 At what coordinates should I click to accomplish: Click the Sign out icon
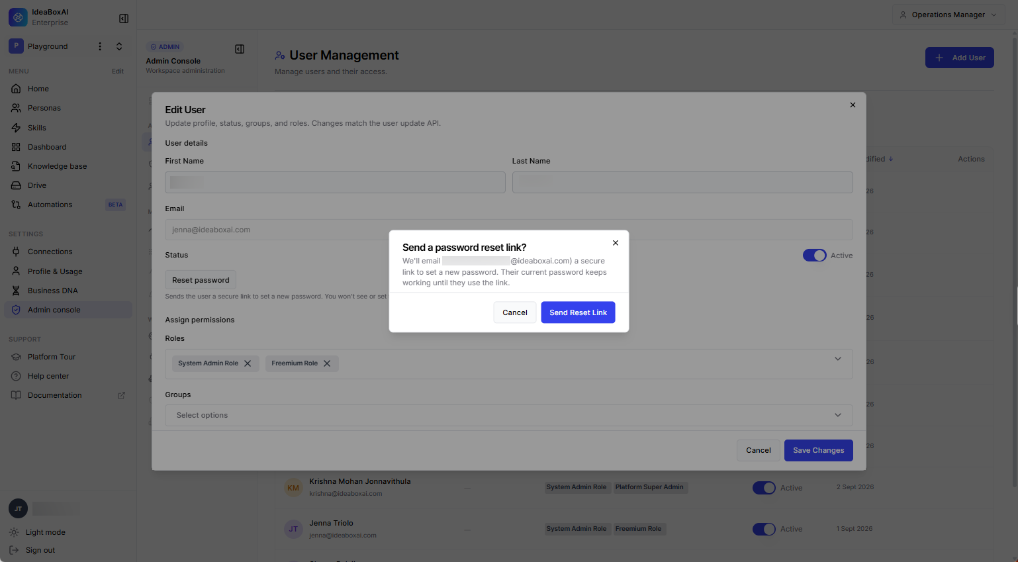[14, 550]
